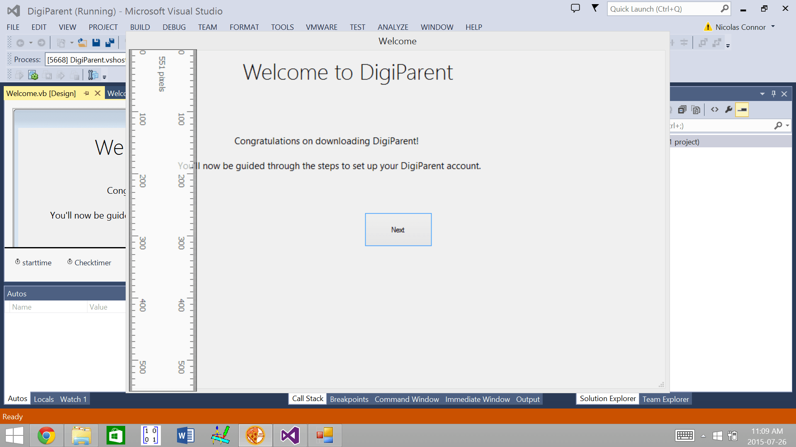Open Properties wrench icon in Solution Explorer

tap(728, 110)
